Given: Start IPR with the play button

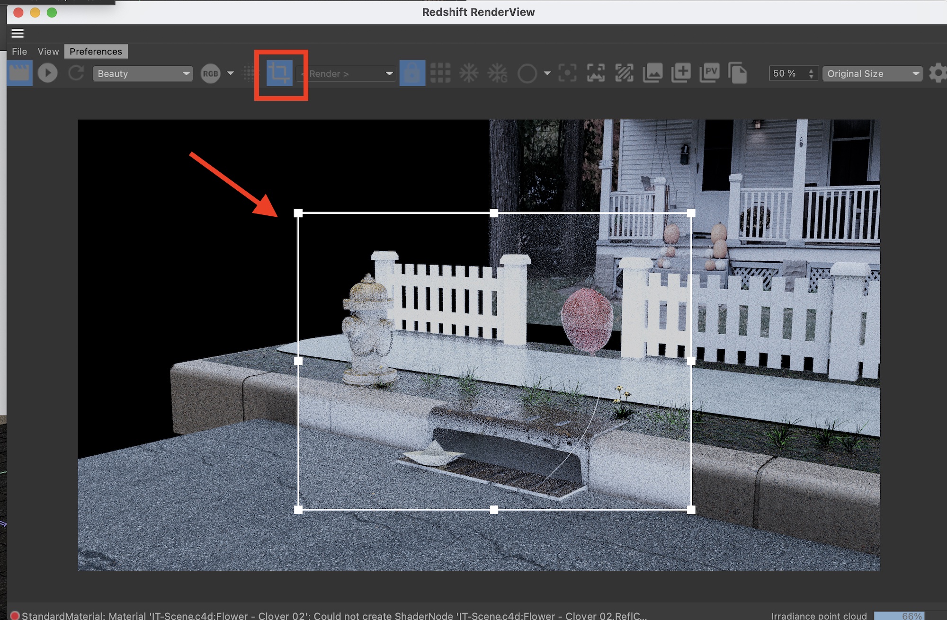Looking at the screenshot, I should point(47,73).
